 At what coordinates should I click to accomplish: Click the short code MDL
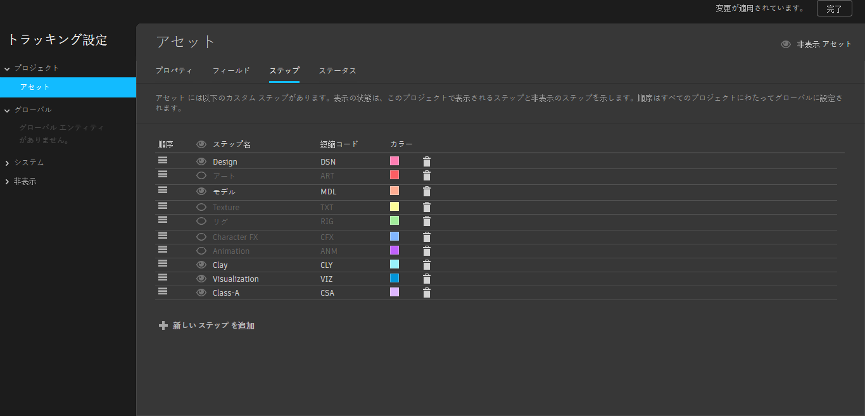point(328,192)
